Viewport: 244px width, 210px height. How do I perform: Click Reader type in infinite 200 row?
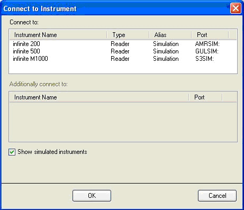(x=120, y=44)
